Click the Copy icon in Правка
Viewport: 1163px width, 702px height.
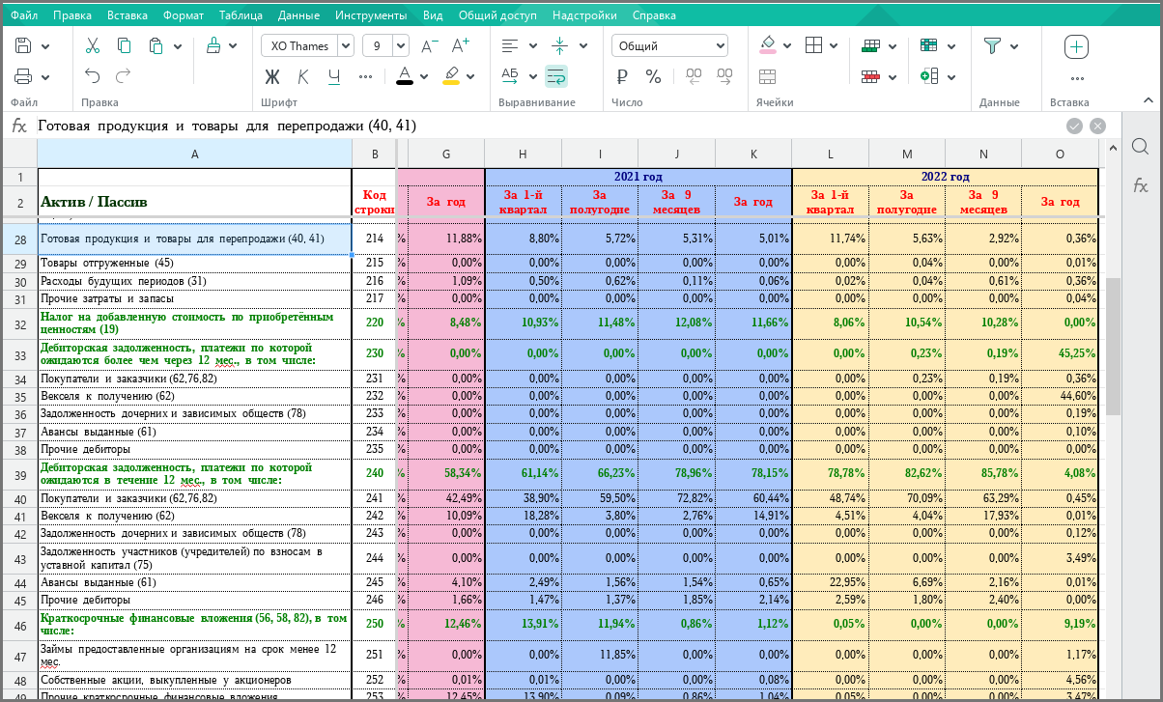(x=124, y=45)
